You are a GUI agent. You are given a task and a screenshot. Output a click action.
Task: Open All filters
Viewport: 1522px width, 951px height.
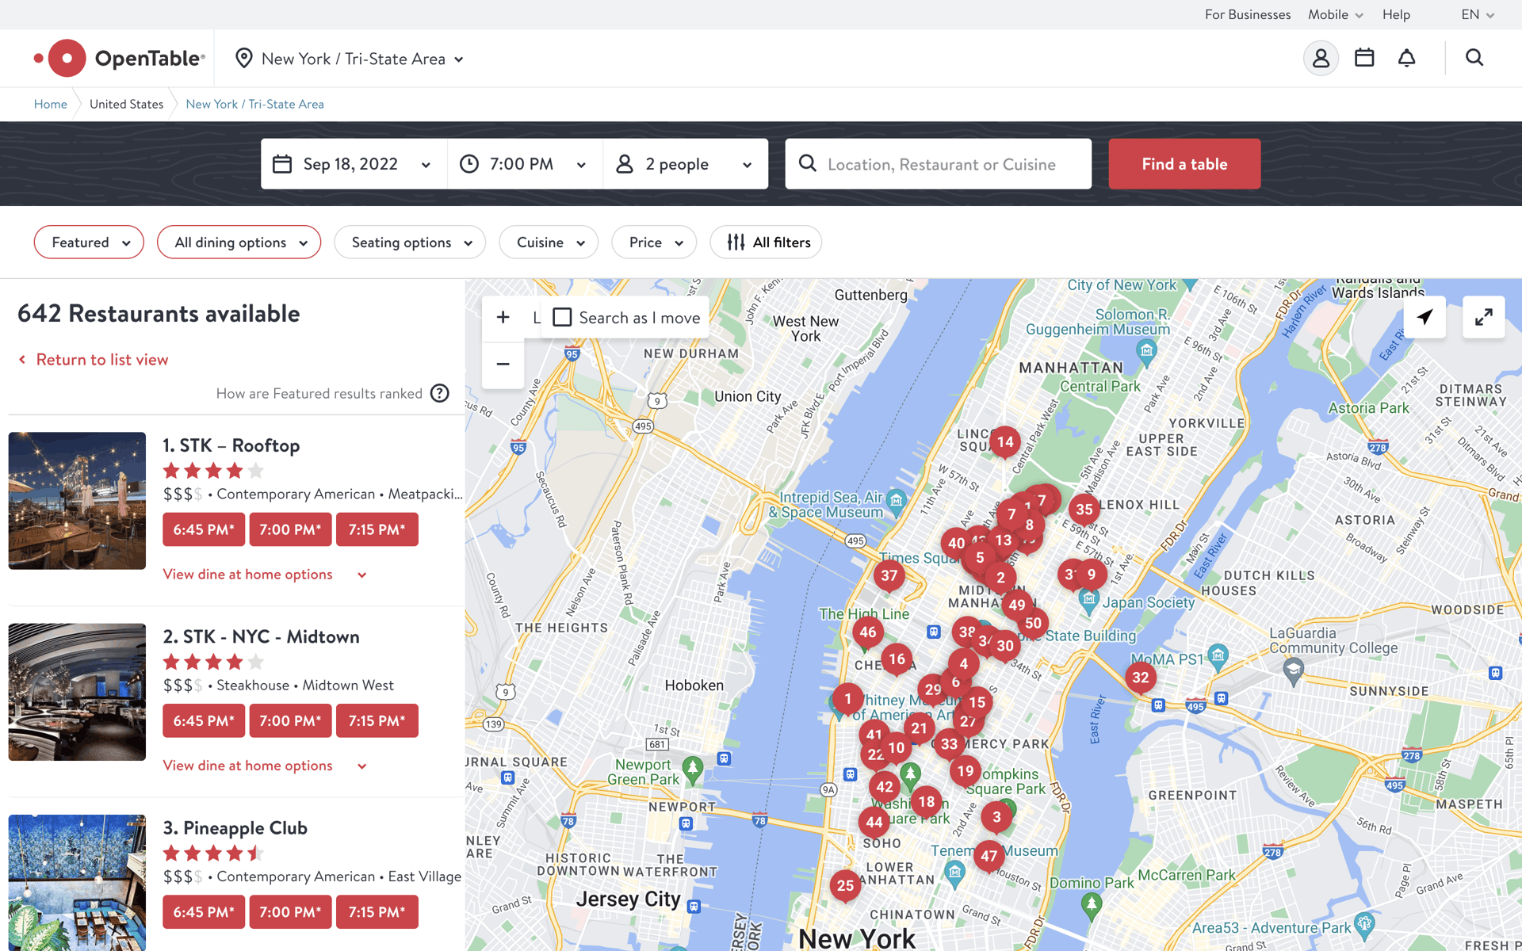point(766,243)
